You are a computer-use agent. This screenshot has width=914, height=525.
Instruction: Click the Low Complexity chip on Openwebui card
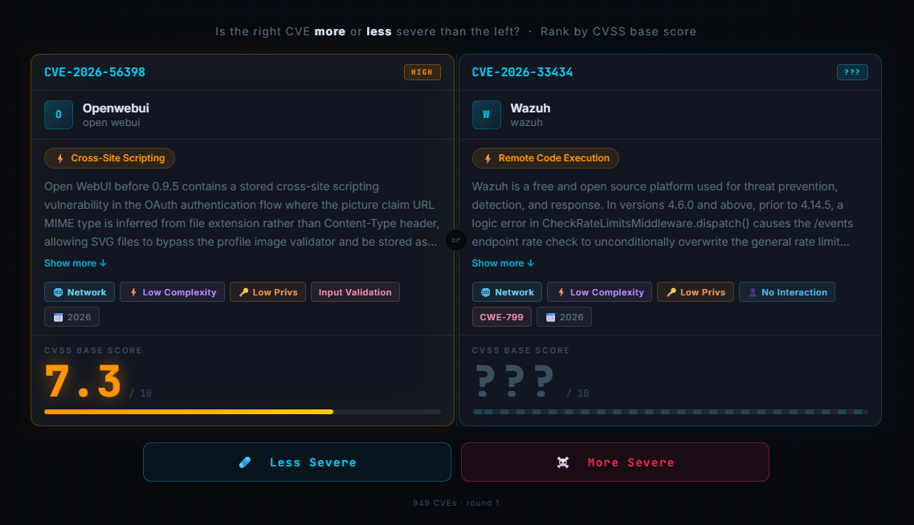pyautogui.click(x=172, y=292)
